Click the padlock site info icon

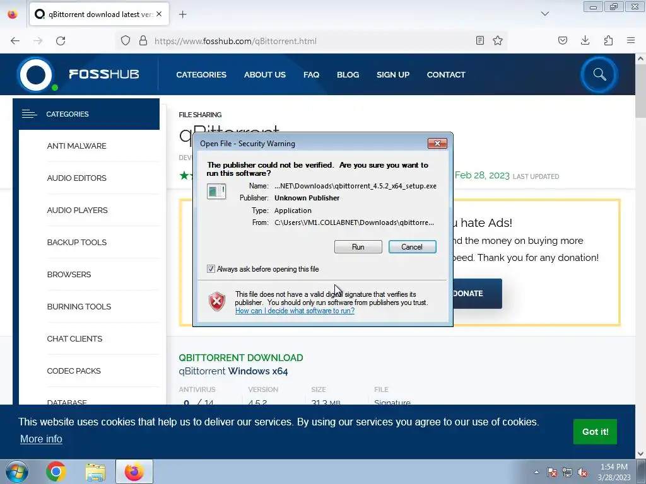(143, 41)
